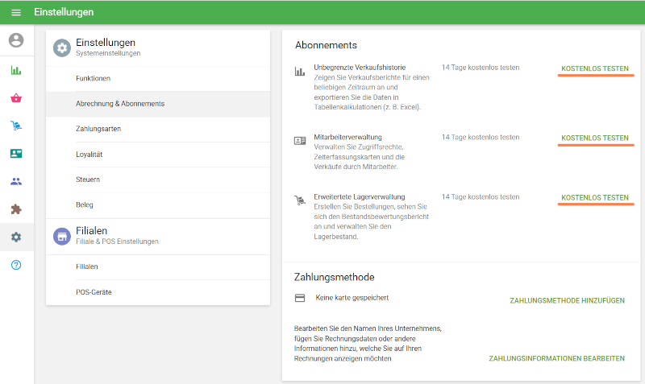The image size is (645, 384).
Task: Click Kostenlos Testen for Mitarbeiterverwaltung
Action: point(594,138)
